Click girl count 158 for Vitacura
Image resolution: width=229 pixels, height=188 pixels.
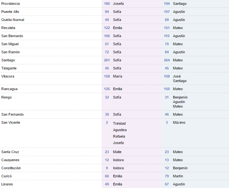pos(107,76)
